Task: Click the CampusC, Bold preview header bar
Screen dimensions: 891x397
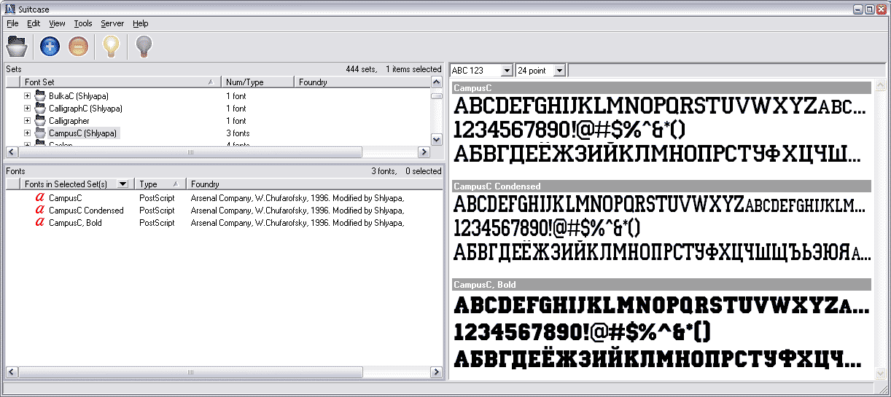Action: tap(661, 284)
